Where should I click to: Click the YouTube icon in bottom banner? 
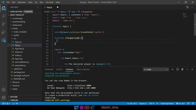click(x=87, y=107)
